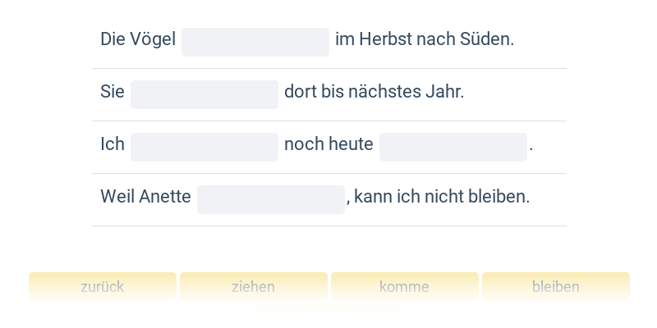Click the text 'kann ich nicht bleiben.'
Viewport: 657px width, 328px height.
442,197
